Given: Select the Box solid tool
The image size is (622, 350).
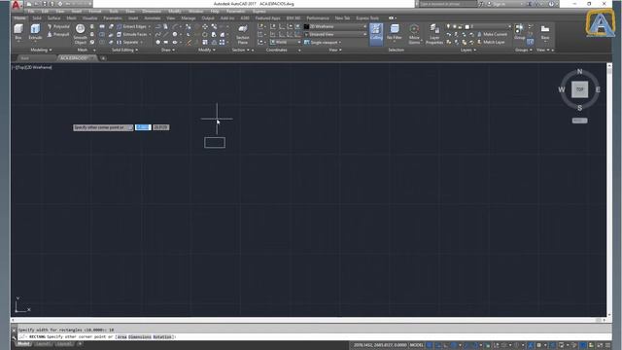Looking at the screenshot, I should [x=18, y=32].
